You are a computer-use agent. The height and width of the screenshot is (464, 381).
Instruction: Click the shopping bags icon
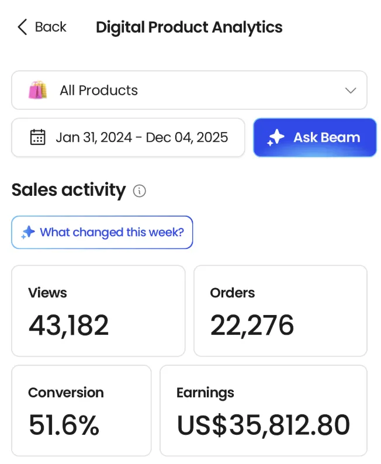coord(37,91)
